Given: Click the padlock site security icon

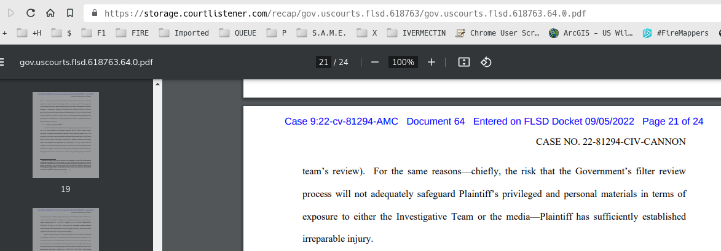Looking at the screenshot, I should coord(95,13).
